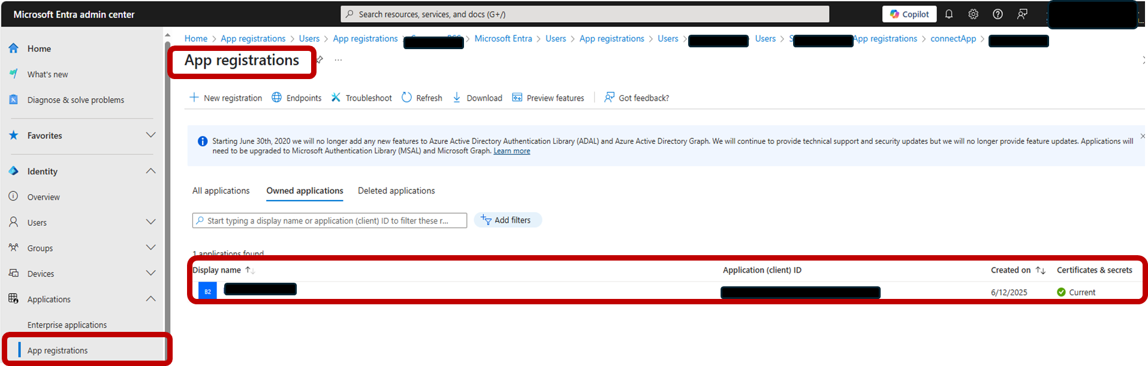Open Endpoints
The image size is (1148, 366).
[297, 98]
